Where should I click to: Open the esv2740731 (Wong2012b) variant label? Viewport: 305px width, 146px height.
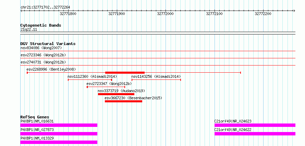pos(43,62)
